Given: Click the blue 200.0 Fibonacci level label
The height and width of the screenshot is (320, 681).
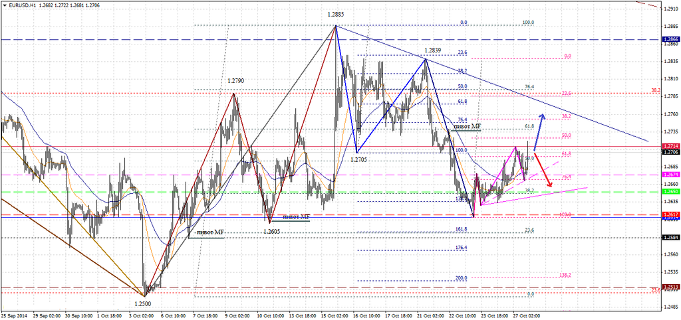Looking at the screenshot, I should 462,278.
